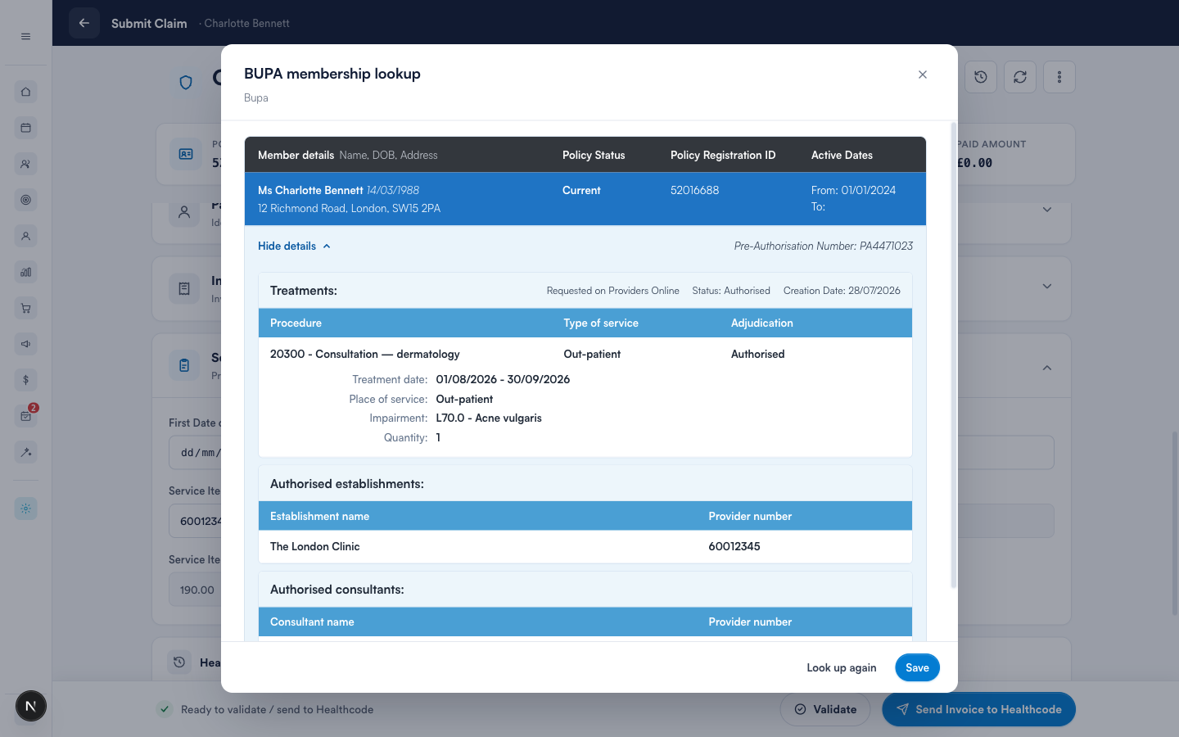Click Pre-Authorisation Number PA4471023
1179x737 pixels.
pos(824,246)
